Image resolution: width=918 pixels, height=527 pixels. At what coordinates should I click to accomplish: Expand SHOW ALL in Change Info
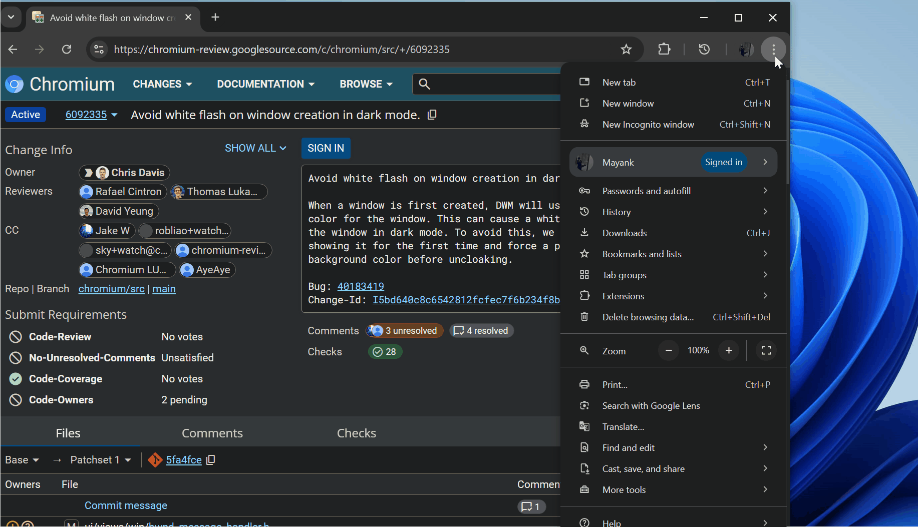coord(255,148)
